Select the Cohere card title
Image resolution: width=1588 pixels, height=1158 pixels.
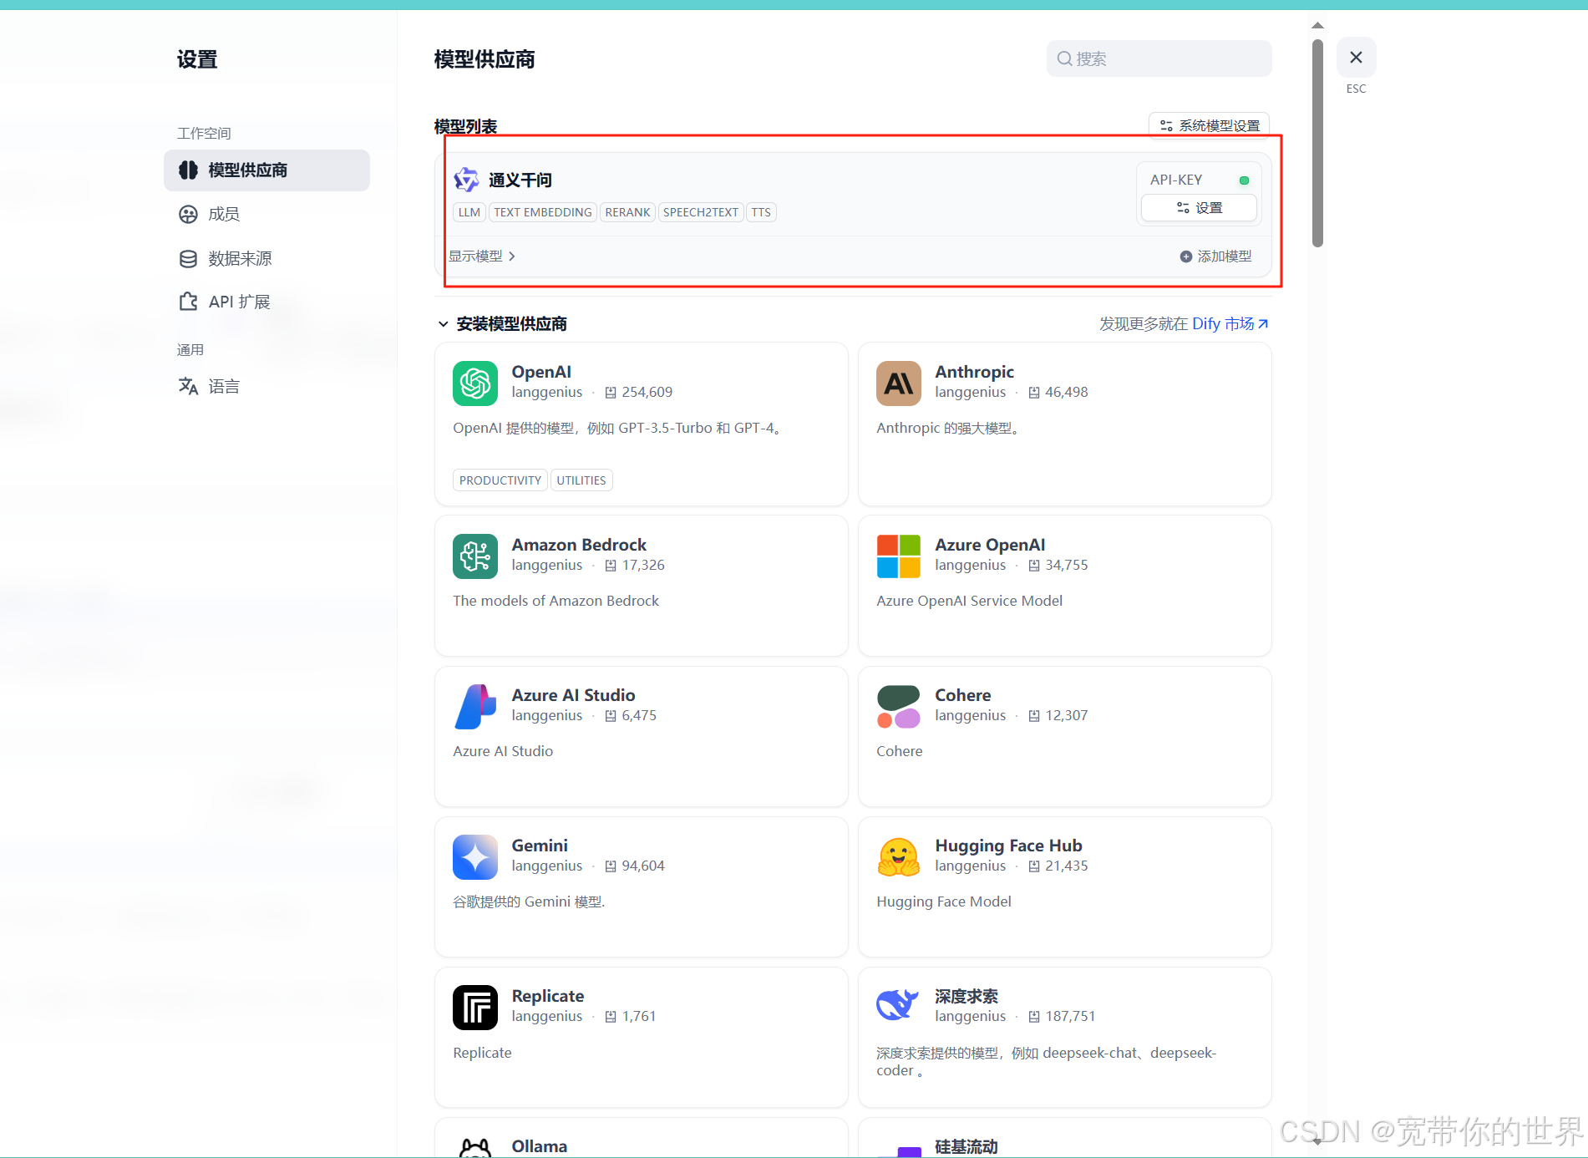coord(962,695)
